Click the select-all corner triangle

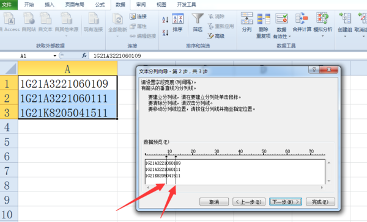point(10,70)
